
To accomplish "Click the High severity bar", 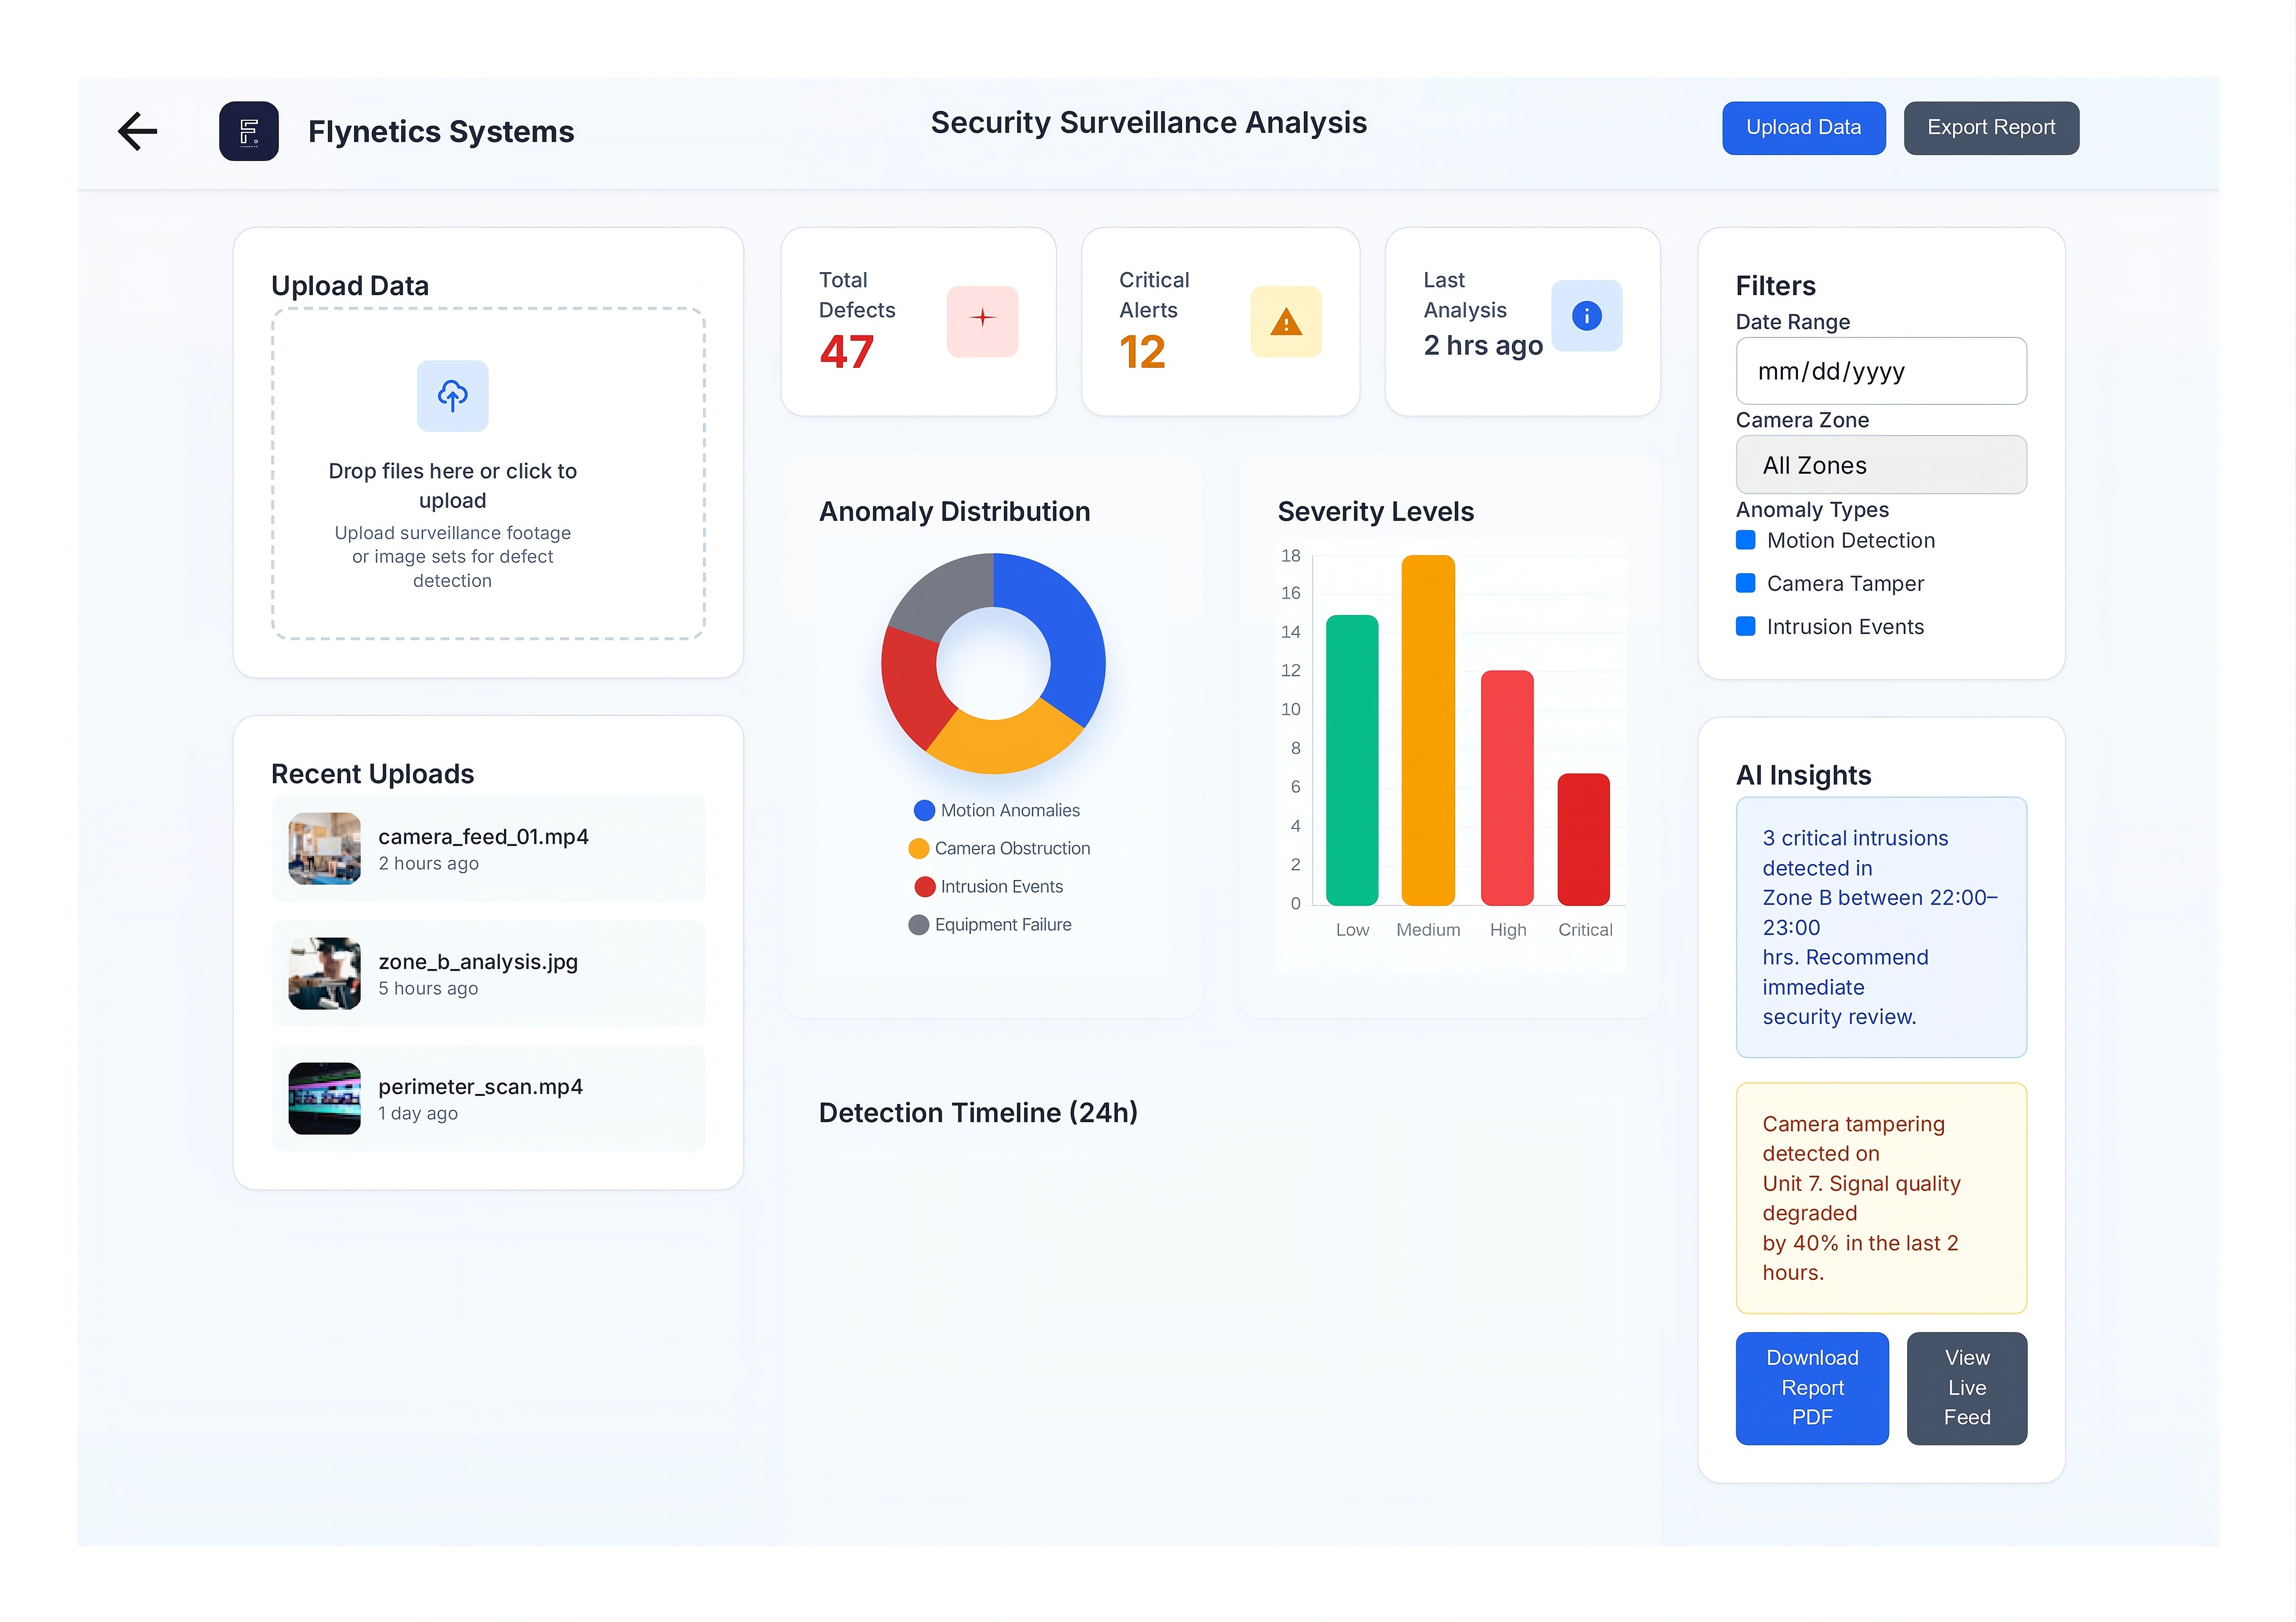I will pyautogui.click(x=1507, y=788).
